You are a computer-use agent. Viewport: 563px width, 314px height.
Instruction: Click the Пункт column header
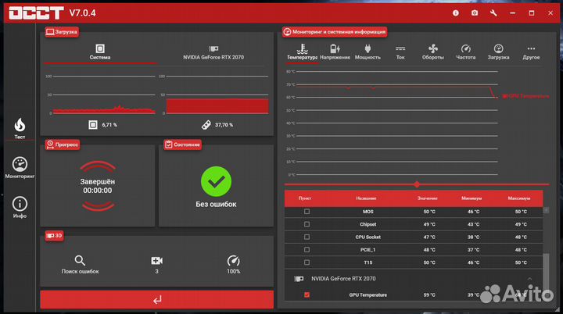click(305, 198)
